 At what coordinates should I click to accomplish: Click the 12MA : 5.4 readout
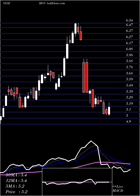[16, 181]
